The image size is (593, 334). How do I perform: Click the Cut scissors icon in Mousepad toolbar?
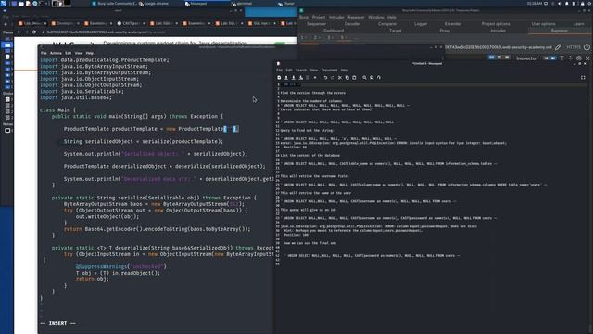pos(340,78)
